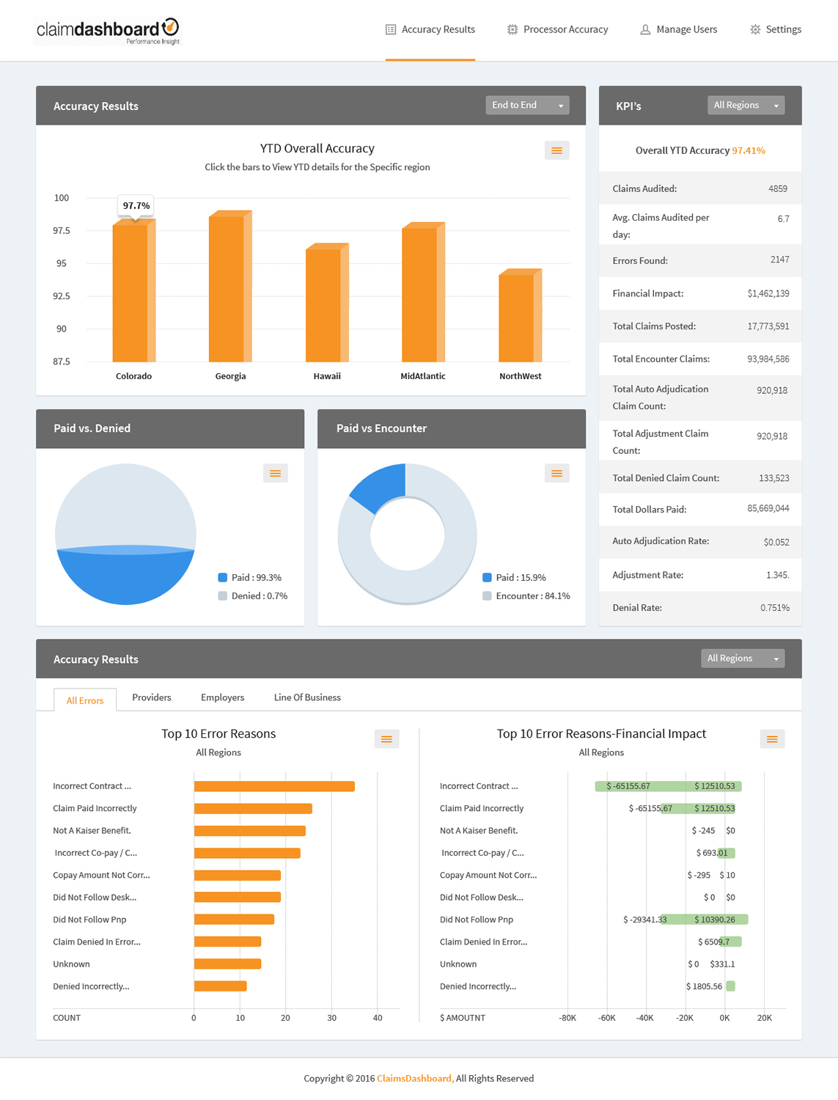Viewport: 838px width, 1100px height.
Task: Click Did Not Follow Pnp financial bar
Action: tap(704, 920)
